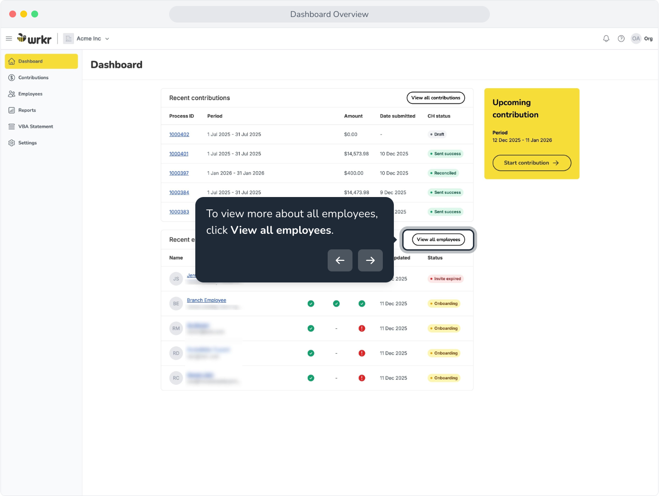Go to previous tour step arrow
This screenshot has height=496, width=659.
click(x=340, y=260)
